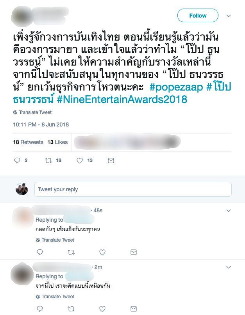
Task: View the 13 Likes list
Action: [x=57, y=142]
